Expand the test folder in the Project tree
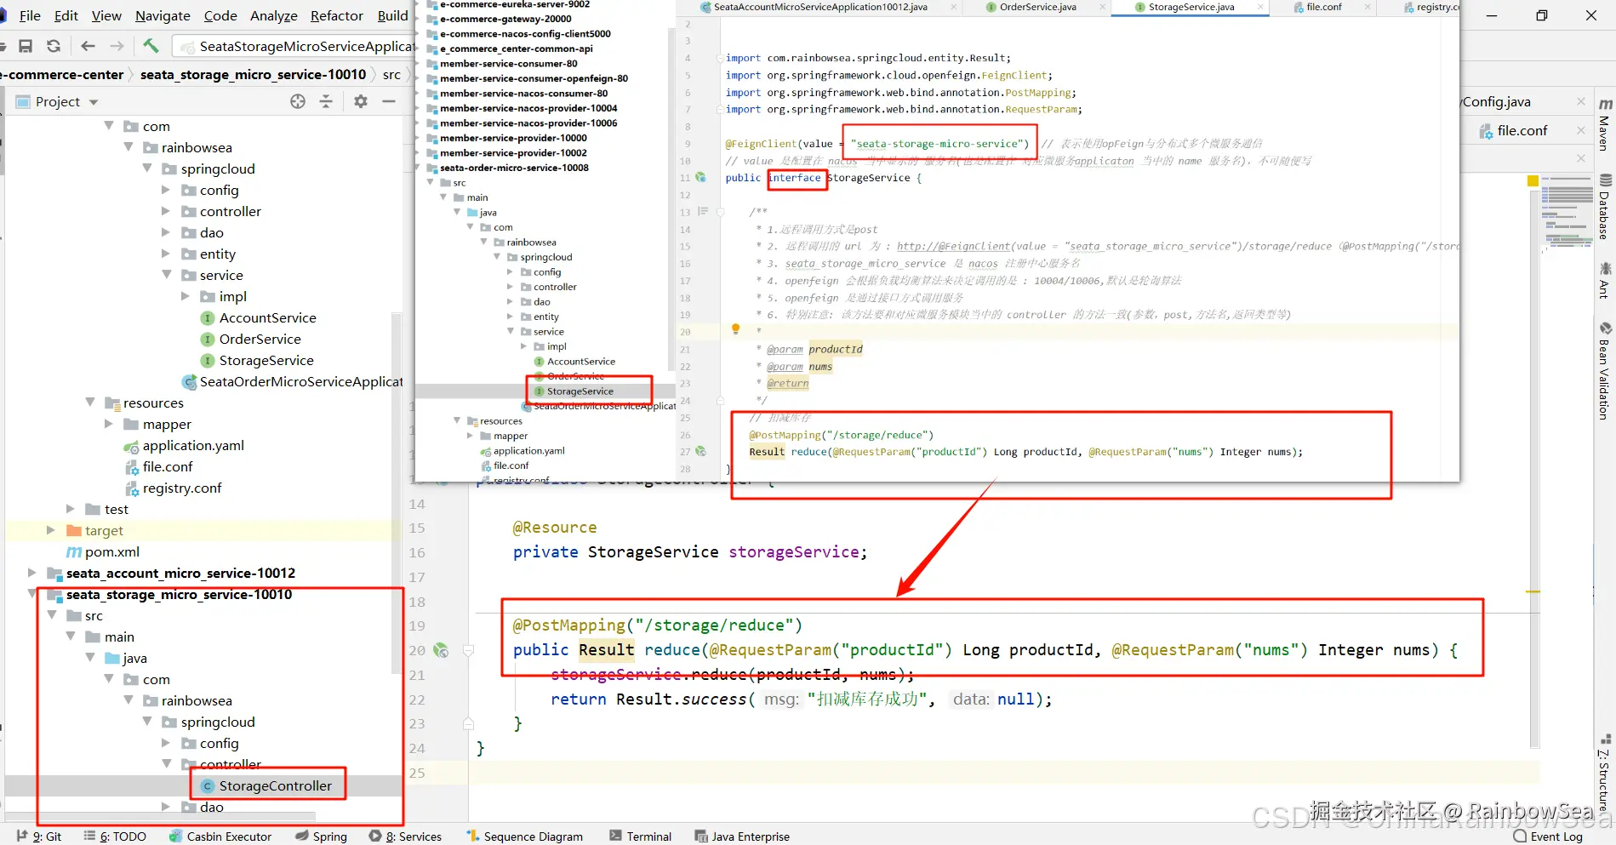 point(71,509)
